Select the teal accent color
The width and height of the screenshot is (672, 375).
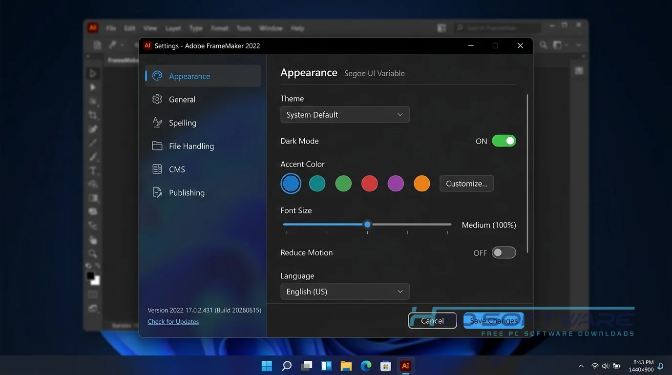[317, 184]
